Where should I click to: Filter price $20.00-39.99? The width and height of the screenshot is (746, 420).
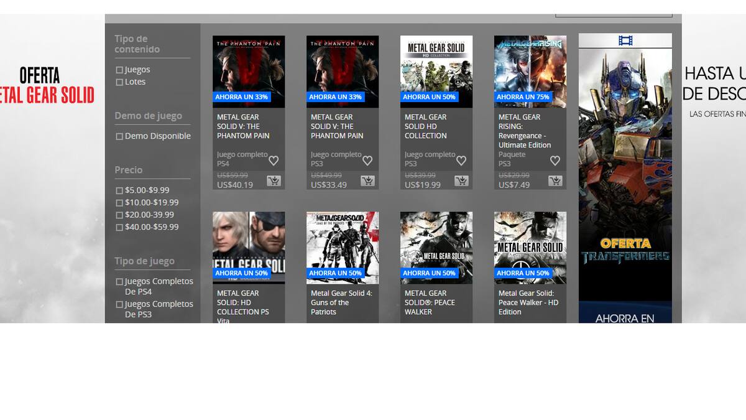pyautogui.click(x=119, y=215)
